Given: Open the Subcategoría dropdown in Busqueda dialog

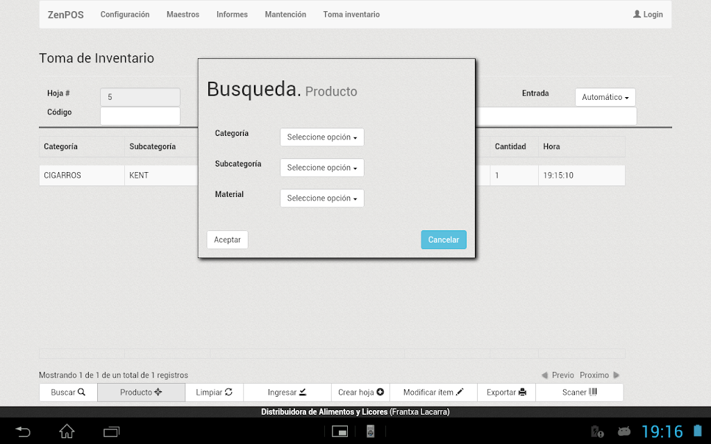Looking at the screenshot, I should click(x=322, y=168).
